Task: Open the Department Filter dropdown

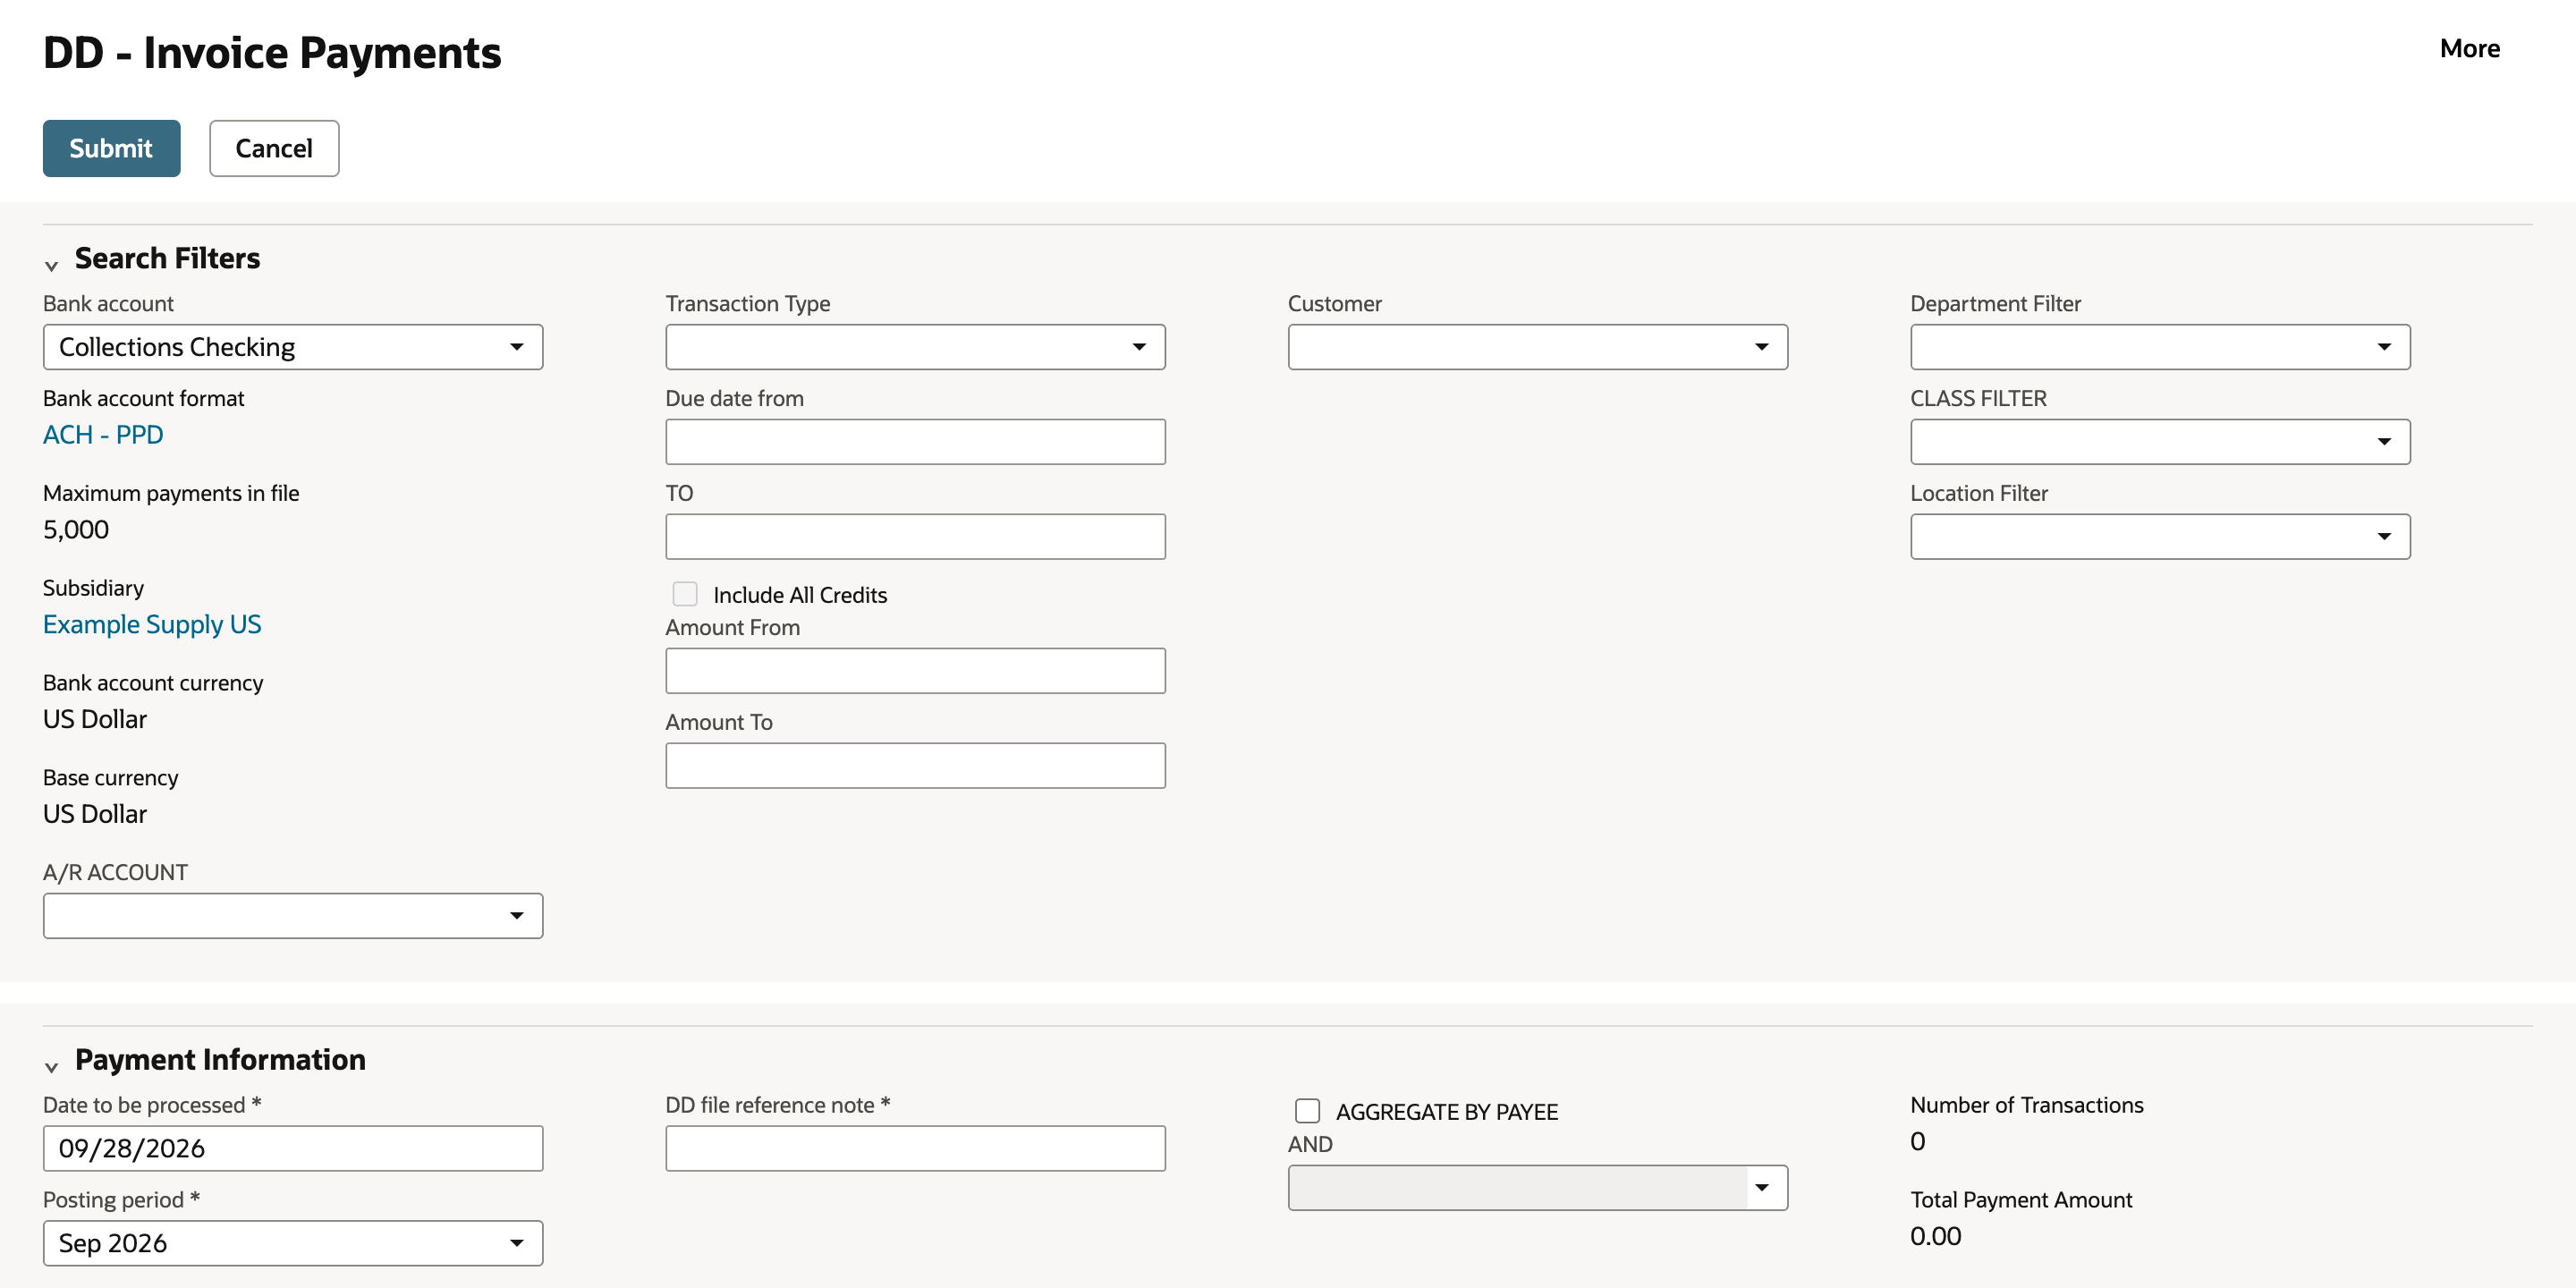Action: (x=2160, y=347)
